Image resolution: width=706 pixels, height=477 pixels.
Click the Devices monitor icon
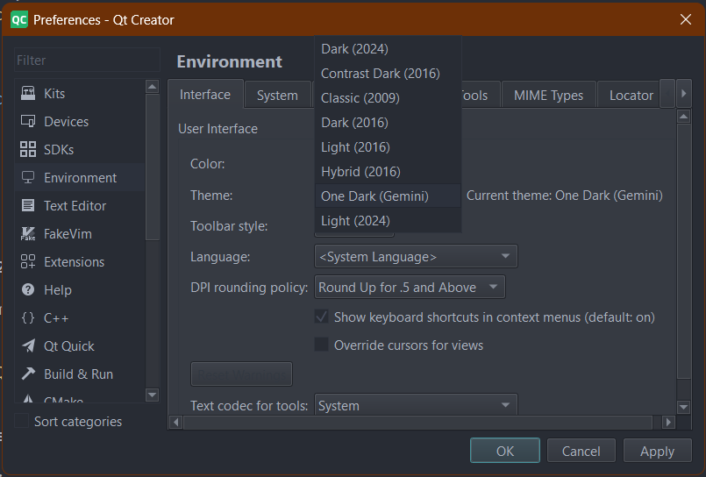[x=28, y=122]
